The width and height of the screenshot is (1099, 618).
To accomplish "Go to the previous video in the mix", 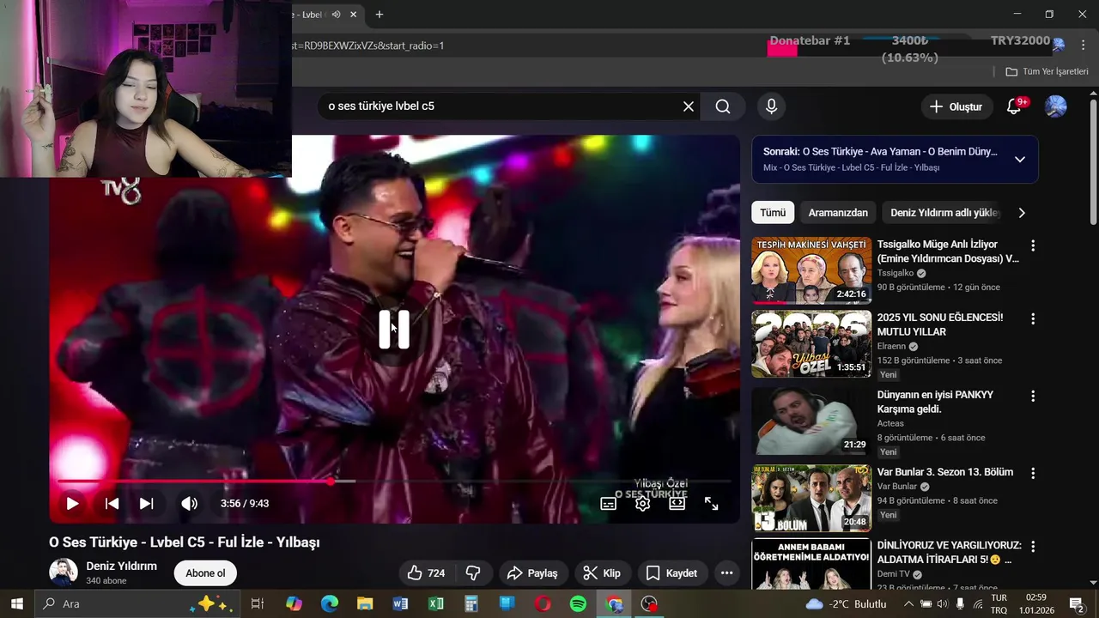I will (x=112, y=504).
